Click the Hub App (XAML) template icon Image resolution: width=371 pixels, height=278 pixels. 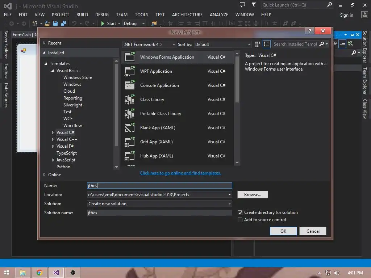coord(130,156)
